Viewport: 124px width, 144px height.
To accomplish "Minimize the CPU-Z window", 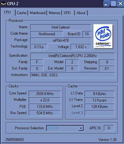I will (106, 4).
